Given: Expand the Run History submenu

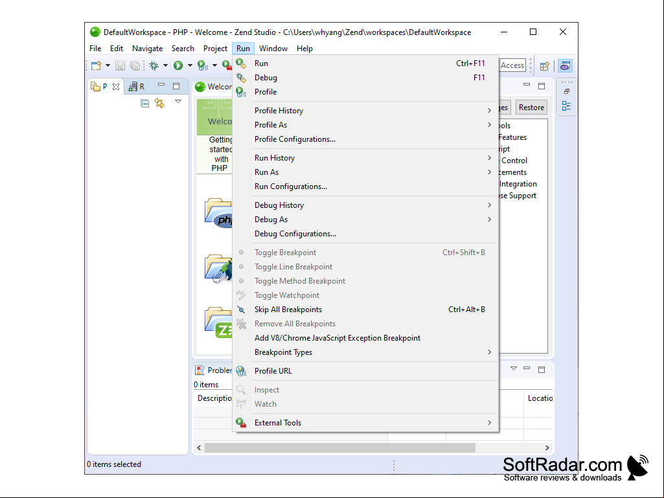Looking at the screenshot, I should click(365, 158).
